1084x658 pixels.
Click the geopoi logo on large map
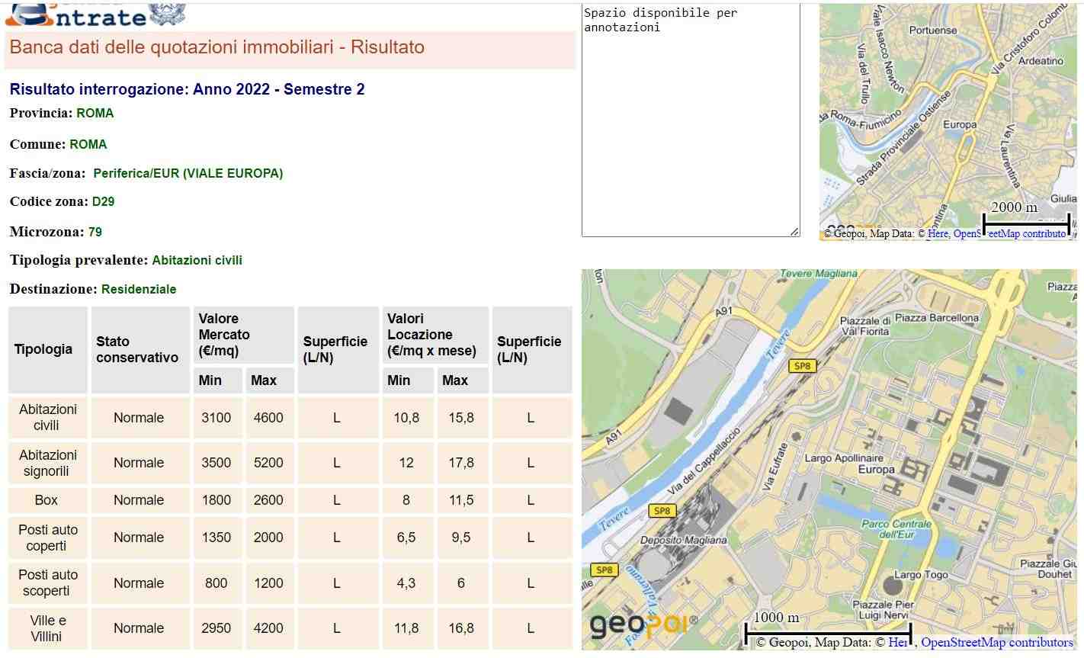pyautogui.click(x=643, y=626)
